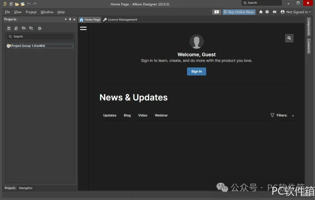Click the Panels button at bottom right
The width and height of the screenshot is (315, 200).
point(306,195)
